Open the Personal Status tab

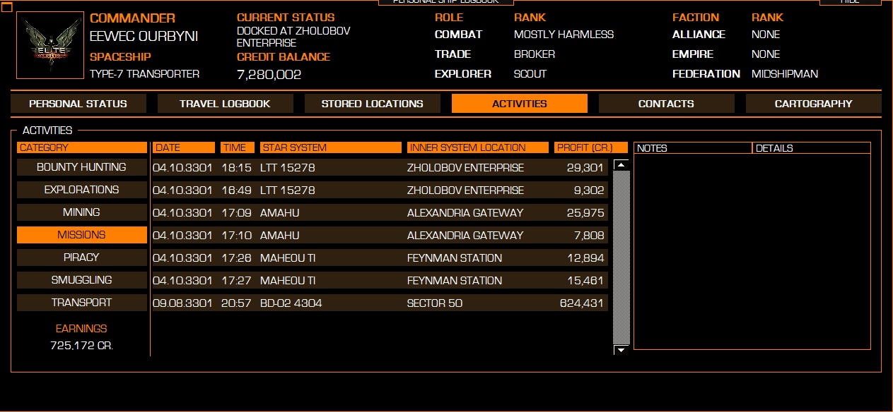pos(78,104)
